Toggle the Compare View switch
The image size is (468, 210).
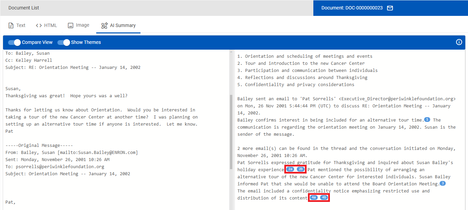point(15,42)
